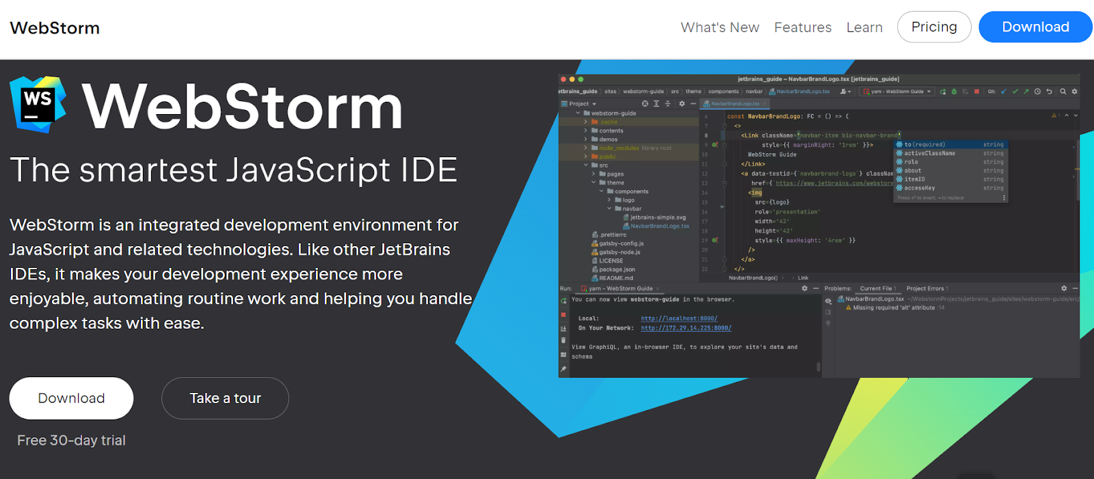Click the pin icon in Run panel

click(563, 369)
